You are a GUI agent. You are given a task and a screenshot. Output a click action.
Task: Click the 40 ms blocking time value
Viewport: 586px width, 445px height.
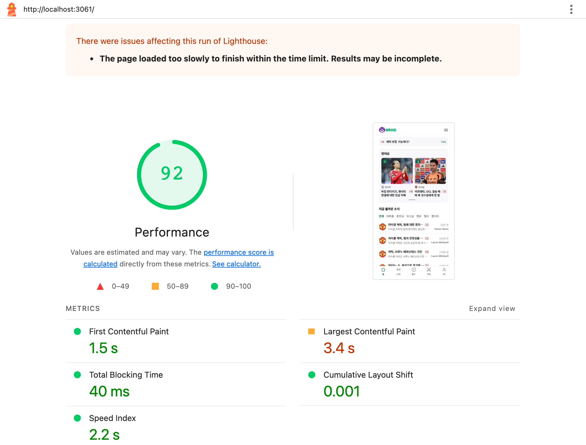tap(109, 391)
